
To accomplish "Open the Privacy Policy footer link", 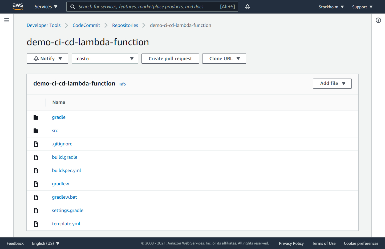I will coord(291,243).
